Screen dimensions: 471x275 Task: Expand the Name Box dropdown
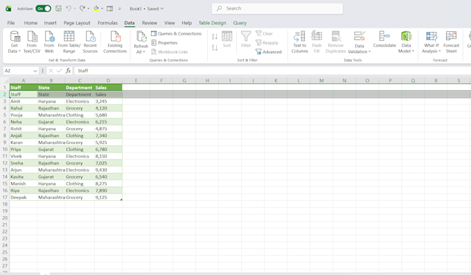[x=35, y=71]
